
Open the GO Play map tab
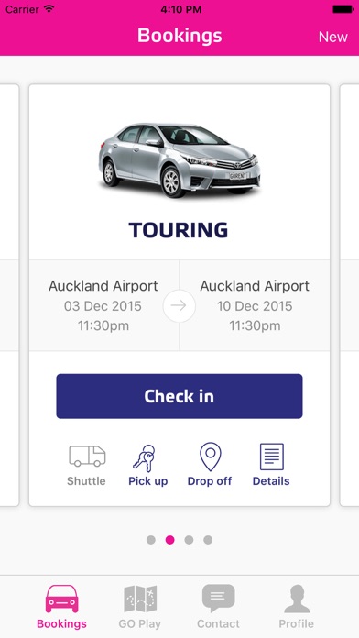140,606
